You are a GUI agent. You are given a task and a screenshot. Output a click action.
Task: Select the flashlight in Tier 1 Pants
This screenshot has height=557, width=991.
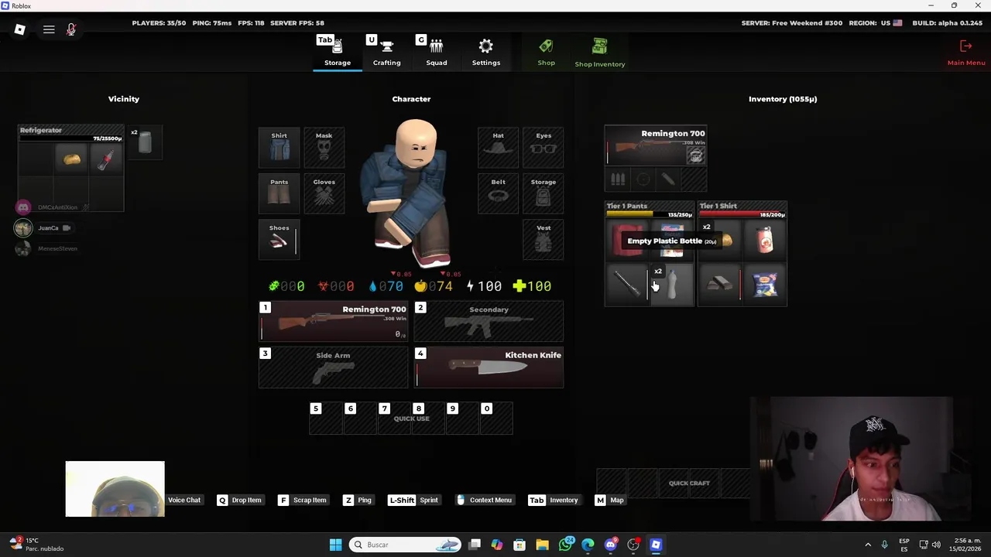coord(628,285)
